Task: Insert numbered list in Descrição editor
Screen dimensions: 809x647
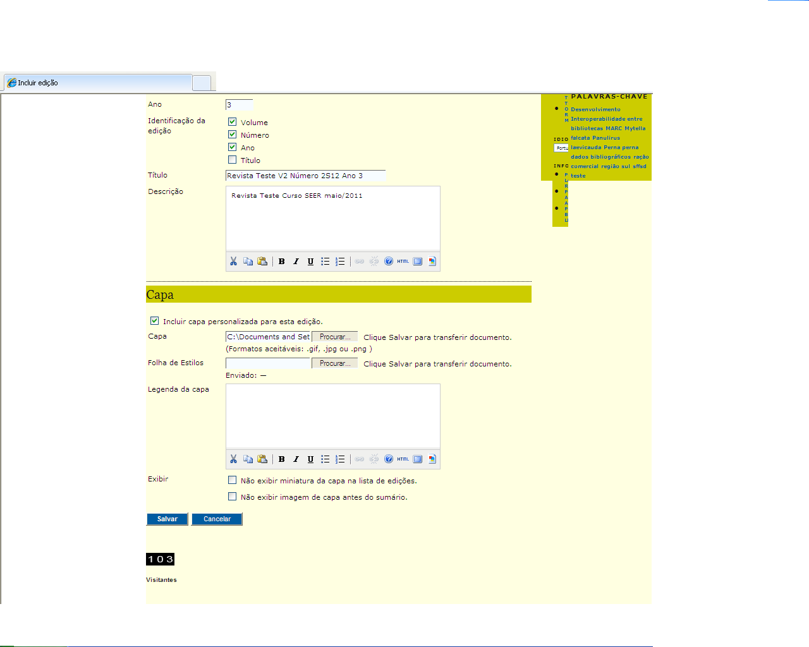Action: [340, 262]
